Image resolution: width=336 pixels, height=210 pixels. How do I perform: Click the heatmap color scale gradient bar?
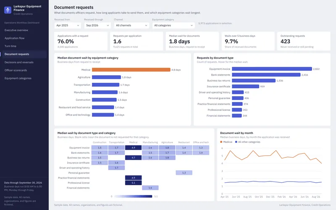(133, 196)
